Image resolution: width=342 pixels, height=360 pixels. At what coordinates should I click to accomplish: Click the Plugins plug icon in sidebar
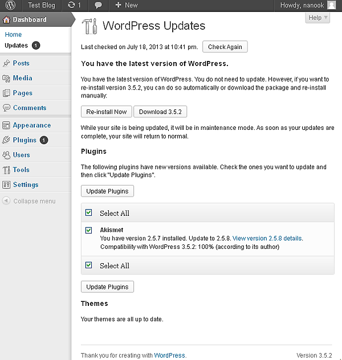pyautogui.click(x=6, y=140)
